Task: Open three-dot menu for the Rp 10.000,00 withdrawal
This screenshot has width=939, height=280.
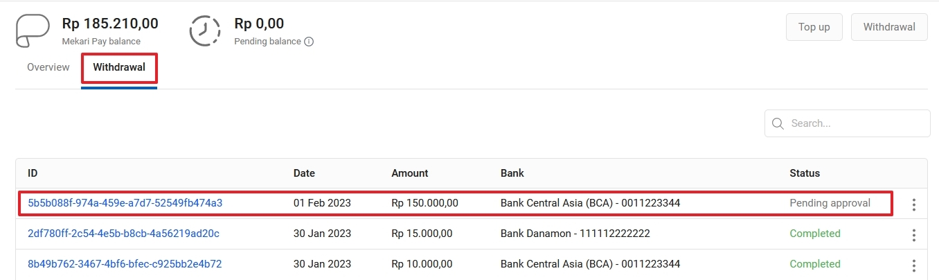Action: click(x=914, y=265)
